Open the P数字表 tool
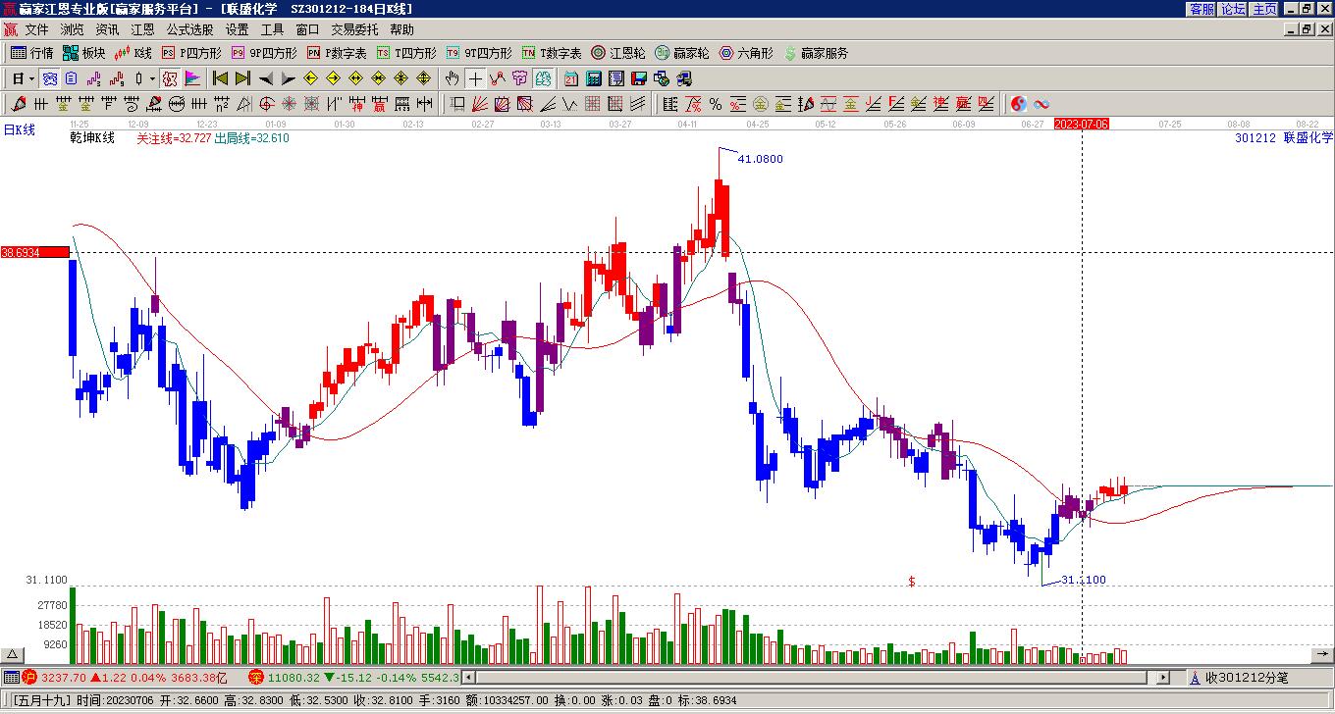The height and width of the screenshot is (714, 1335). pyautogui.click(x=337, y=53)
